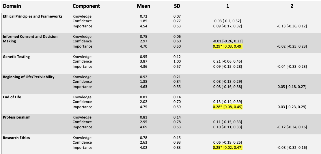Select Genetic Testing Knowledge mean 0.95

click(x=143, y=57)
